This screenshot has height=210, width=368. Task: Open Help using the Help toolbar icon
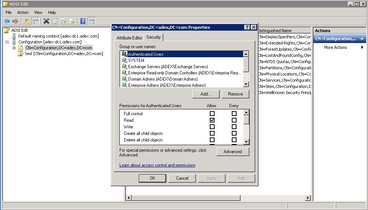pyautogui.click(x=82, y=21)
